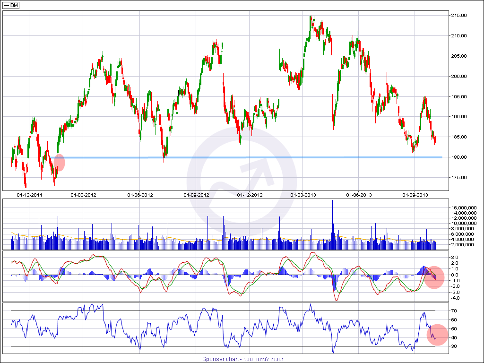Click the 200.00 price axis label
The width and height of the screenshot is (484, 363).
(x=458, y=77)
